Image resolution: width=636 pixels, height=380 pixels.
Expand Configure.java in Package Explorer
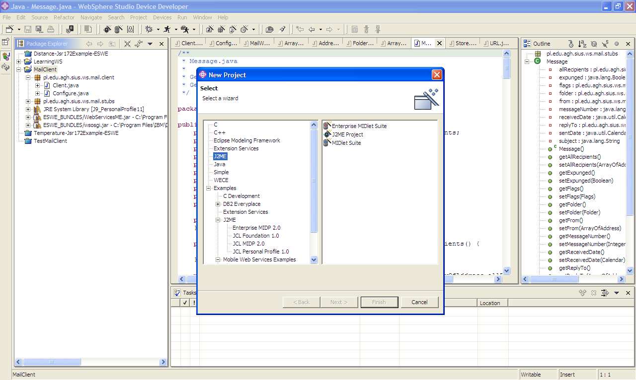[38, 93]
